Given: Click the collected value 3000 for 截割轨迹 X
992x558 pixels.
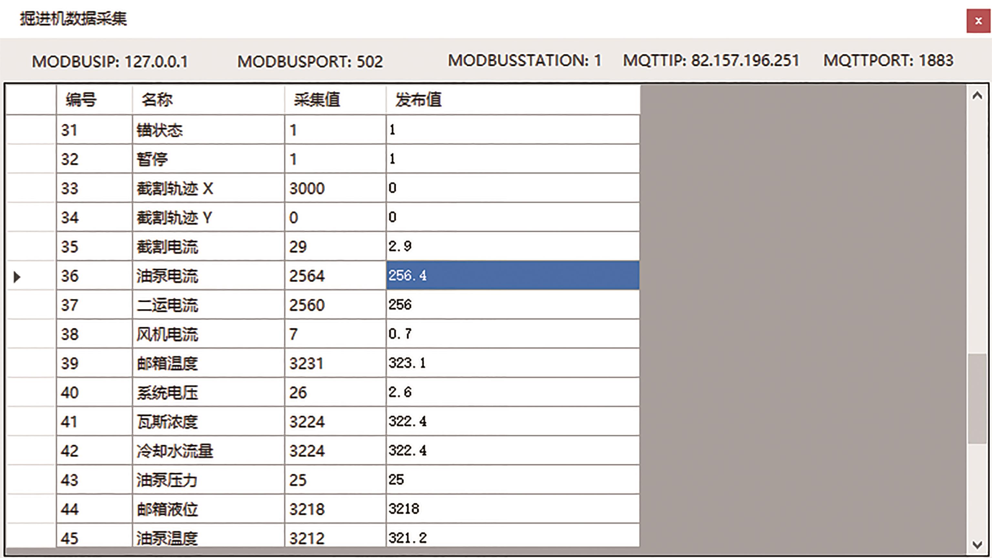Looking at the screenshot, I should tap(335, 188).
